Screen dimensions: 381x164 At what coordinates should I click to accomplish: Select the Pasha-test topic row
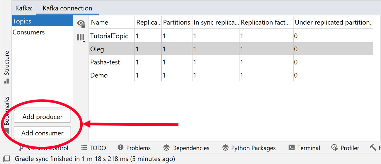pos(231,62)
